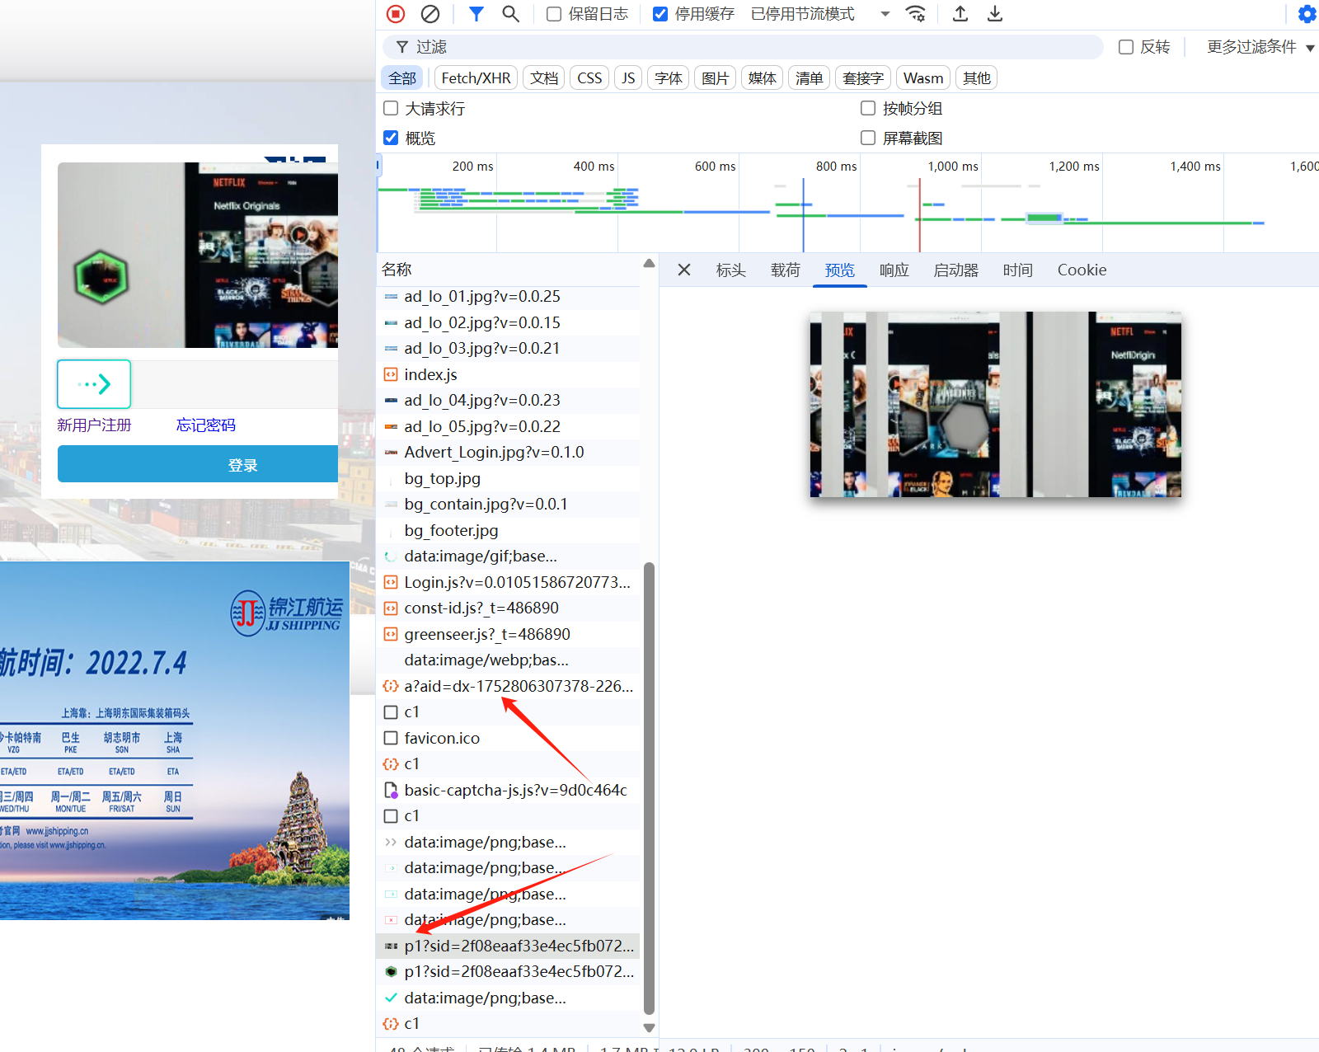Image resolution: width=1319 pixels, height=1052 pixels.
Task: Open network conditions wifi icon
Action: pyautogui.click(x=915, y=14)
